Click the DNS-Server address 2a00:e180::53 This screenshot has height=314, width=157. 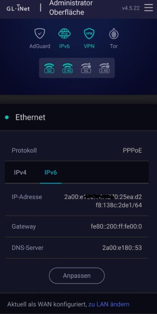(x=122, y=248)
